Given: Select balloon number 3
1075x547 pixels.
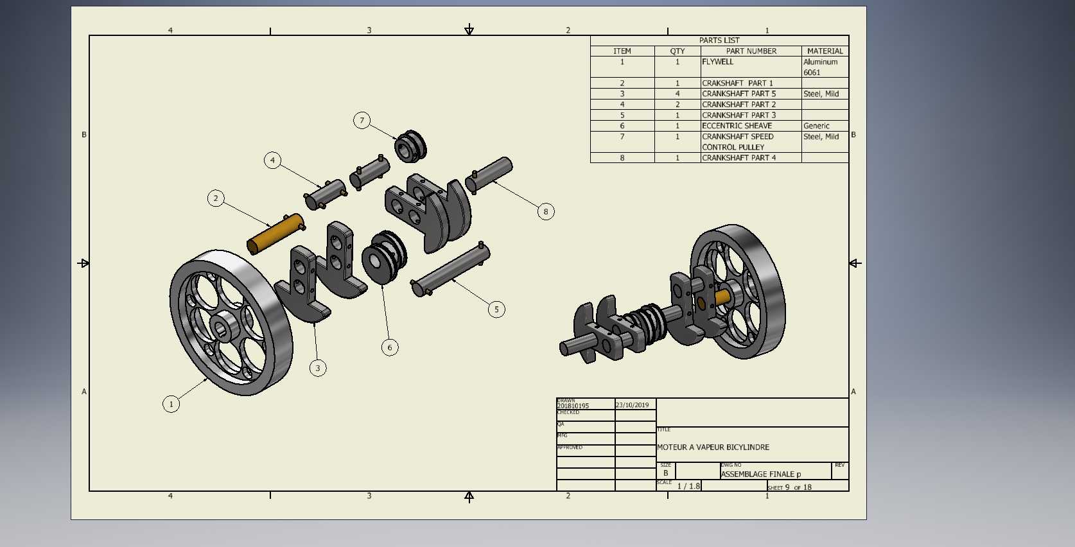Looking at the screenshot, I should tap(317, 368).
